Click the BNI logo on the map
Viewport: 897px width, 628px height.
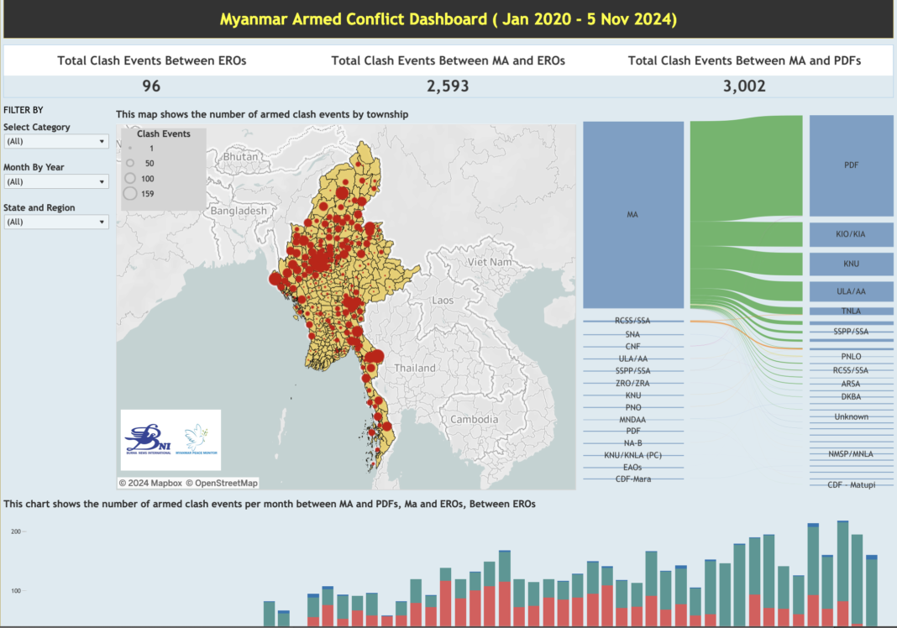[x=147, y=438]
